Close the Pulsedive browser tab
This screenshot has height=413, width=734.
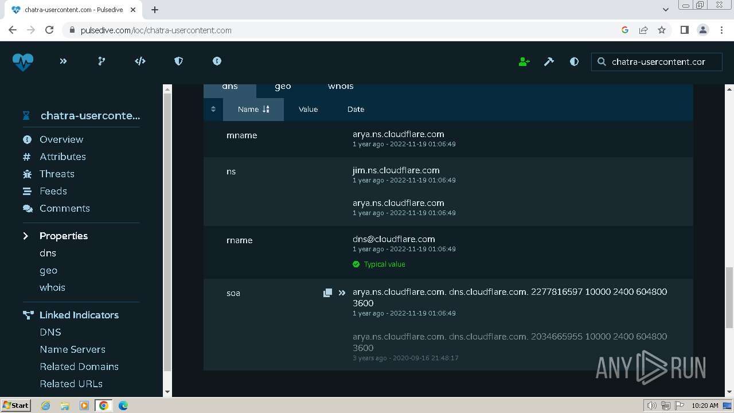(133, 10)
